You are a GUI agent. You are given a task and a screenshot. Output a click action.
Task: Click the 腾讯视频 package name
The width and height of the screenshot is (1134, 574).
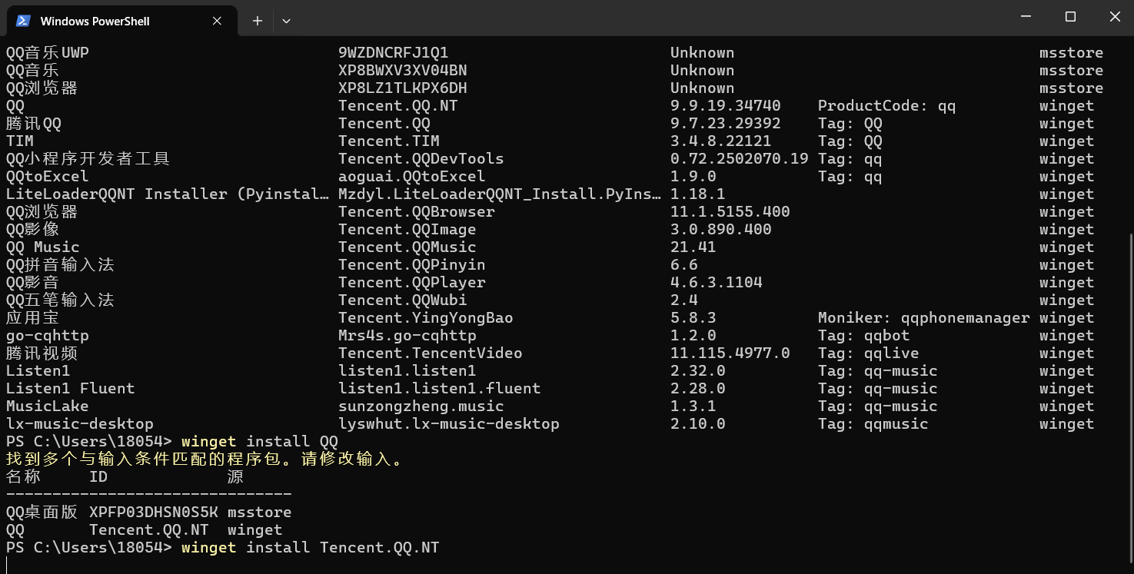(x=42, y=353)
